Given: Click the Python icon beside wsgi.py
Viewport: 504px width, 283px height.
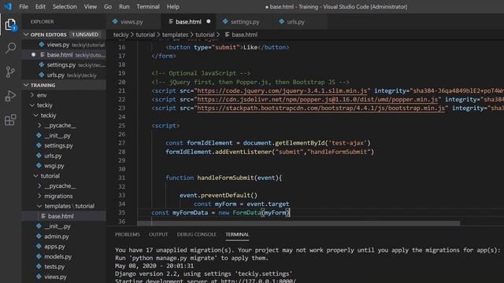Looking at the screenshot, I should [x=39, y=166].
